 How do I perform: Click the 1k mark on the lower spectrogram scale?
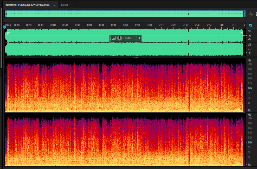[249, 165]
